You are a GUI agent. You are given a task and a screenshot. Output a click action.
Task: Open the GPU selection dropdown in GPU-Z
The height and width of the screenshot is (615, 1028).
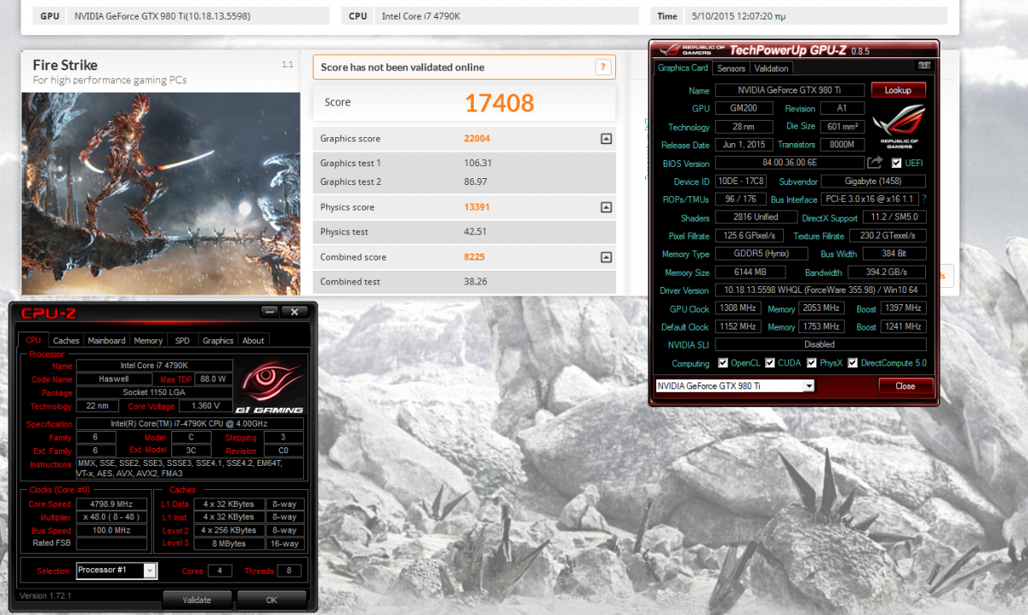pos(809,386)
